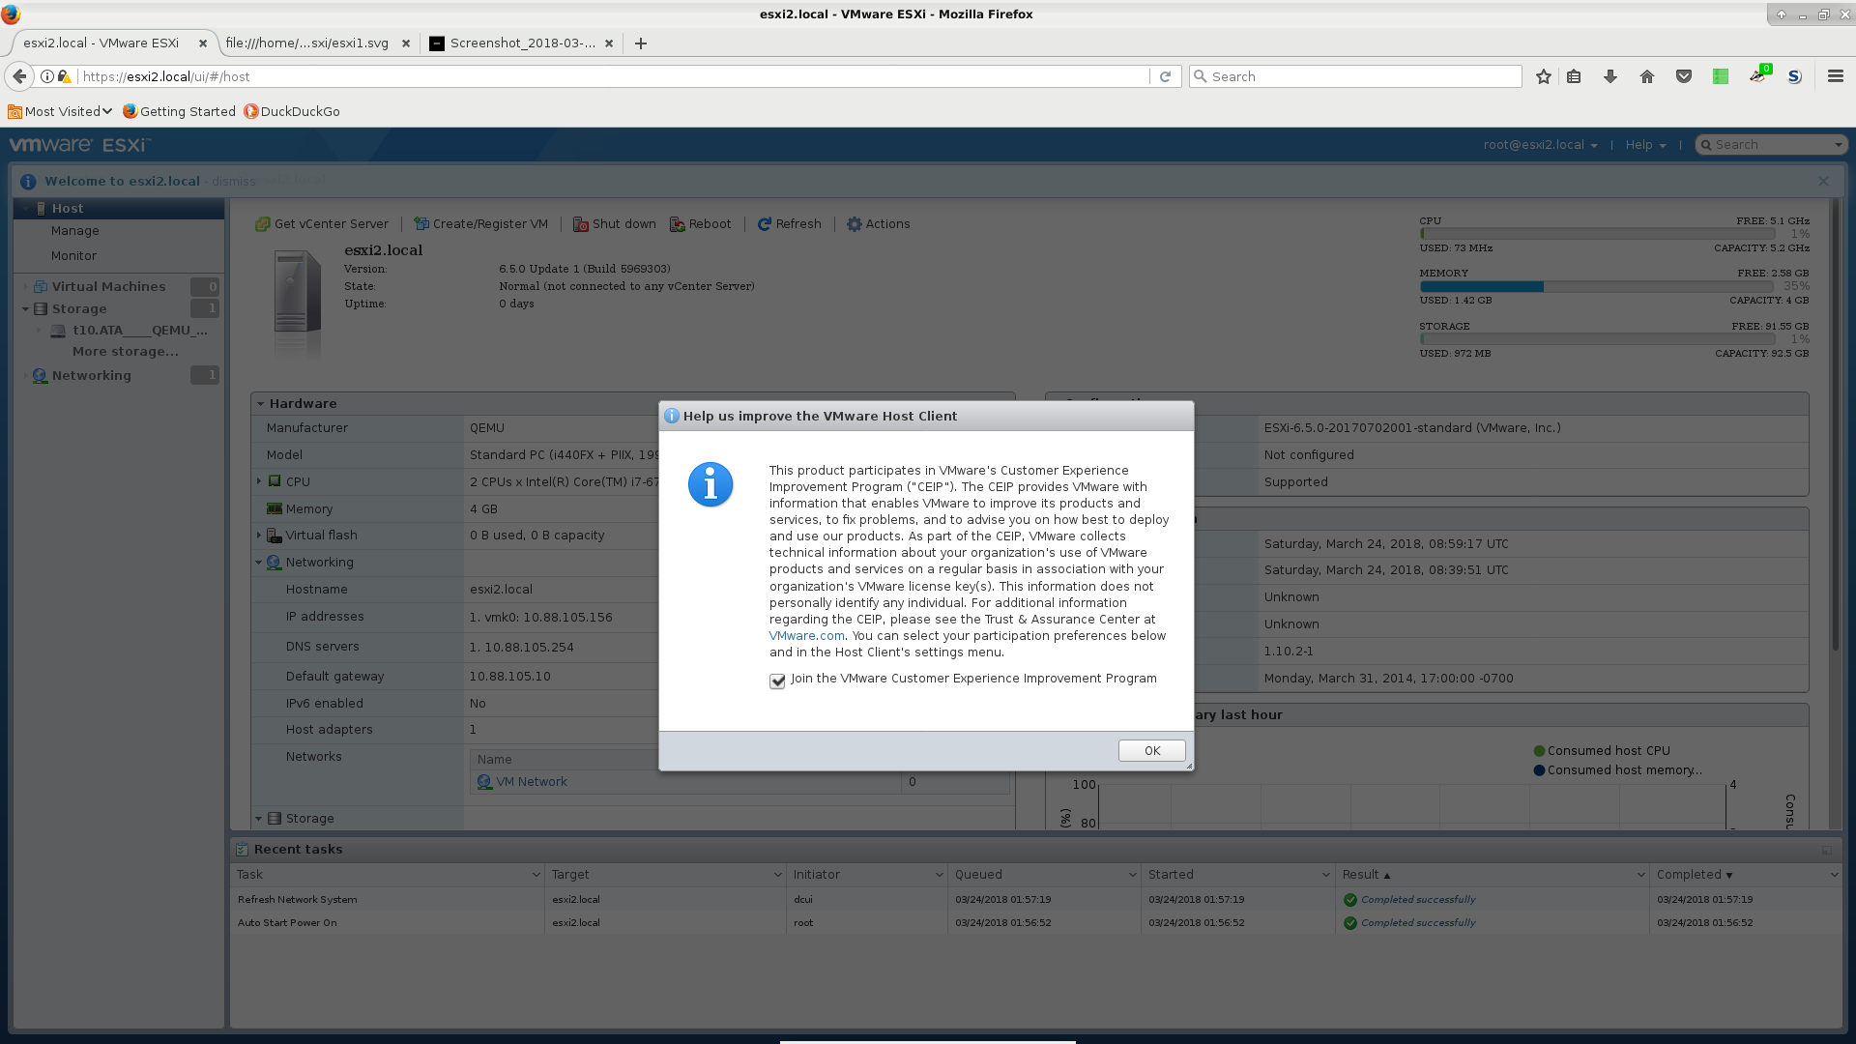Sort recent tasks by Task column
The height and width of the screenshot is (1044, 1856).
(x=250, y=875)
